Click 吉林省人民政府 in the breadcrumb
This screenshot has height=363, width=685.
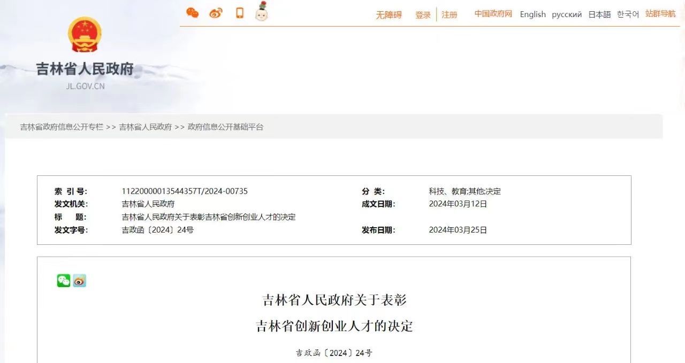click(x=145, y=127)
